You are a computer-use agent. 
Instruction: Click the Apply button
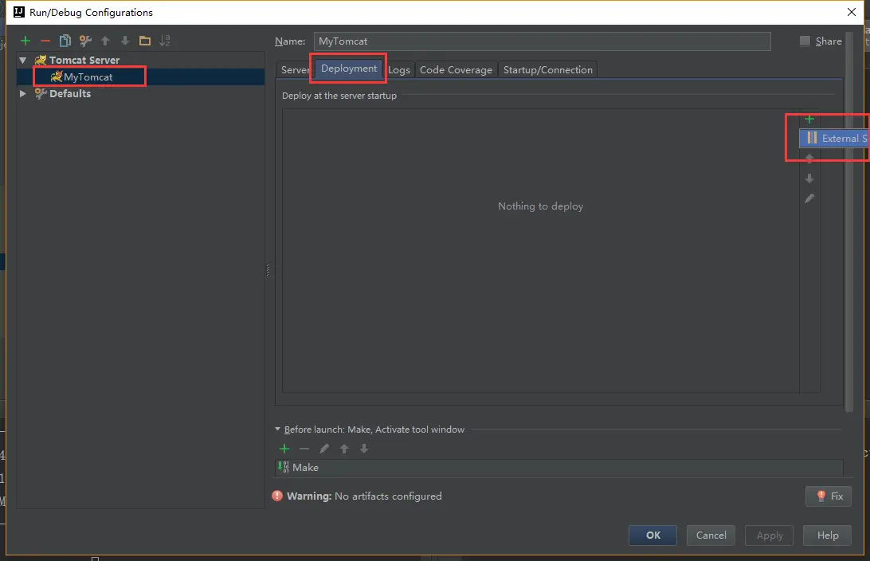(770, 535)
